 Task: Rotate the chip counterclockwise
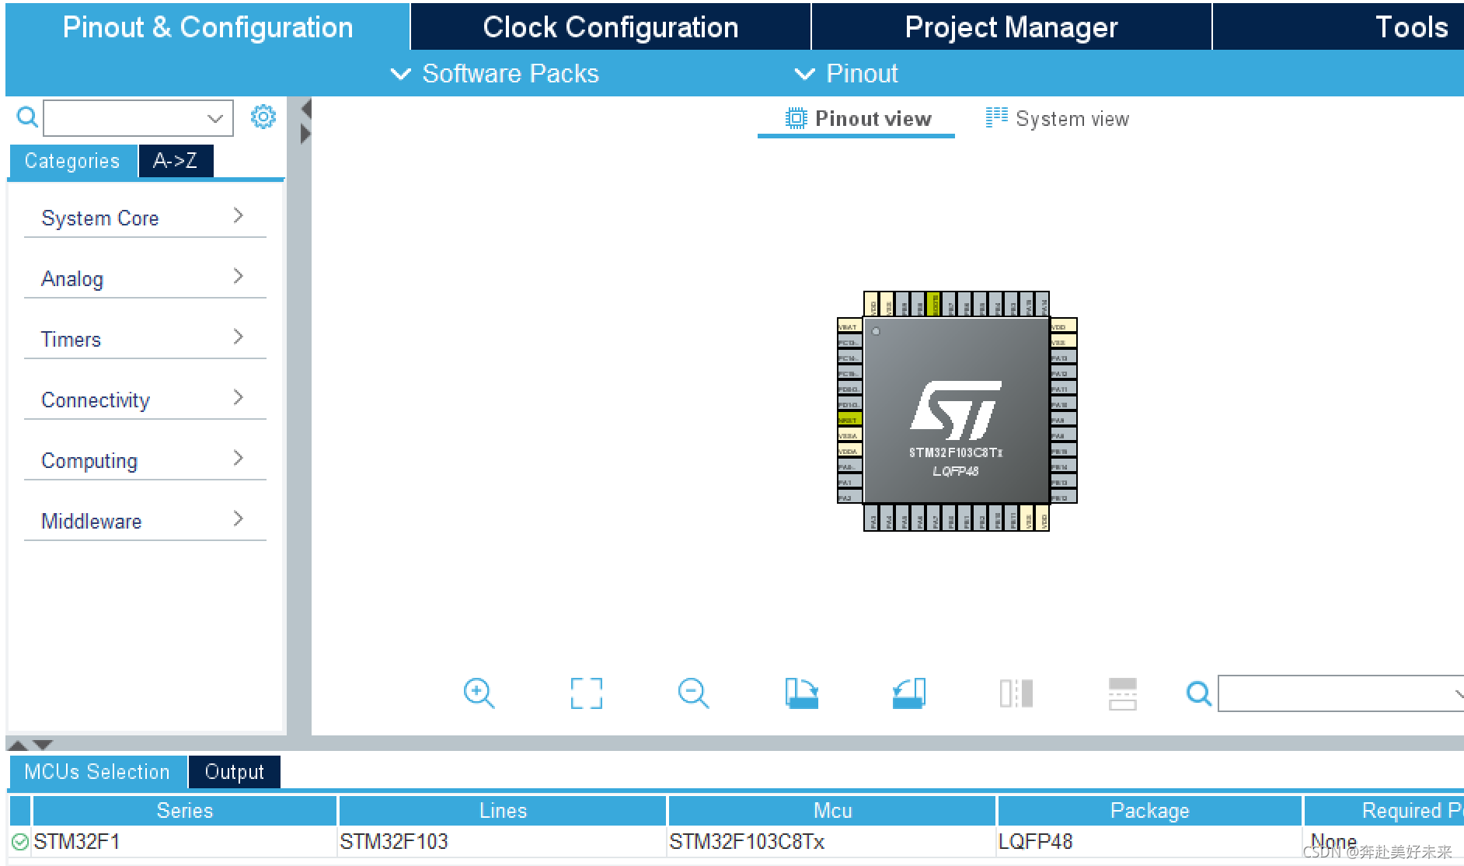coord(909,693)
